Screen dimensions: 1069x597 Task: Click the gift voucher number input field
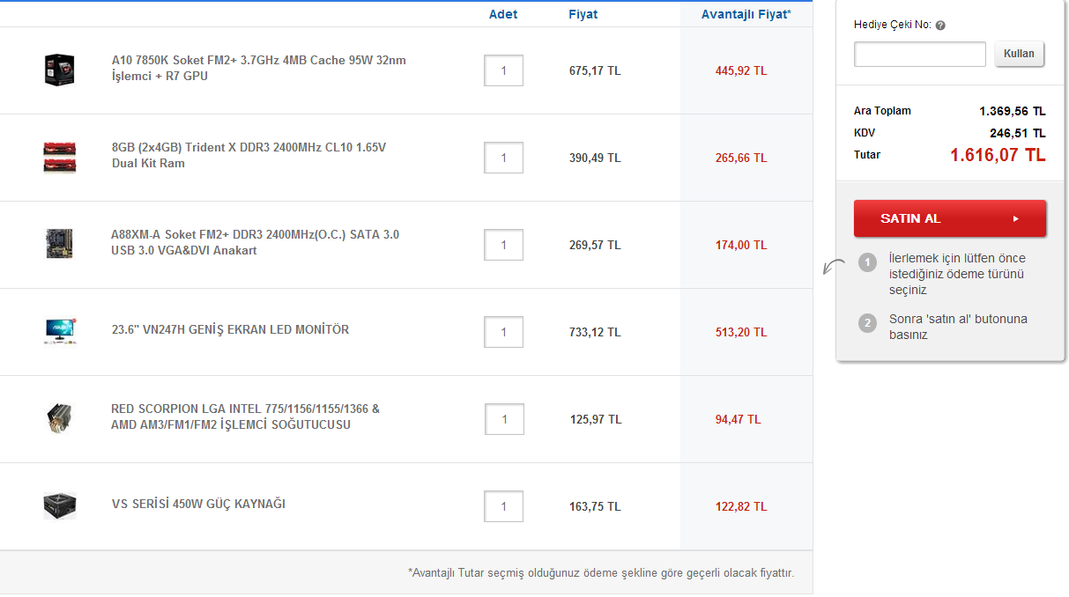tap(919, 55)
